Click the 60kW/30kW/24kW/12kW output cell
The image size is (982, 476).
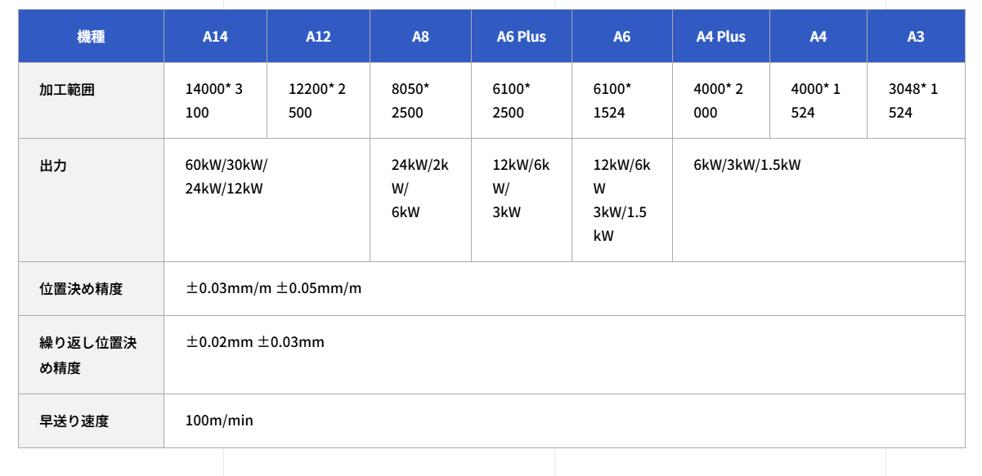pyautogui.click(x=226, y=176)
